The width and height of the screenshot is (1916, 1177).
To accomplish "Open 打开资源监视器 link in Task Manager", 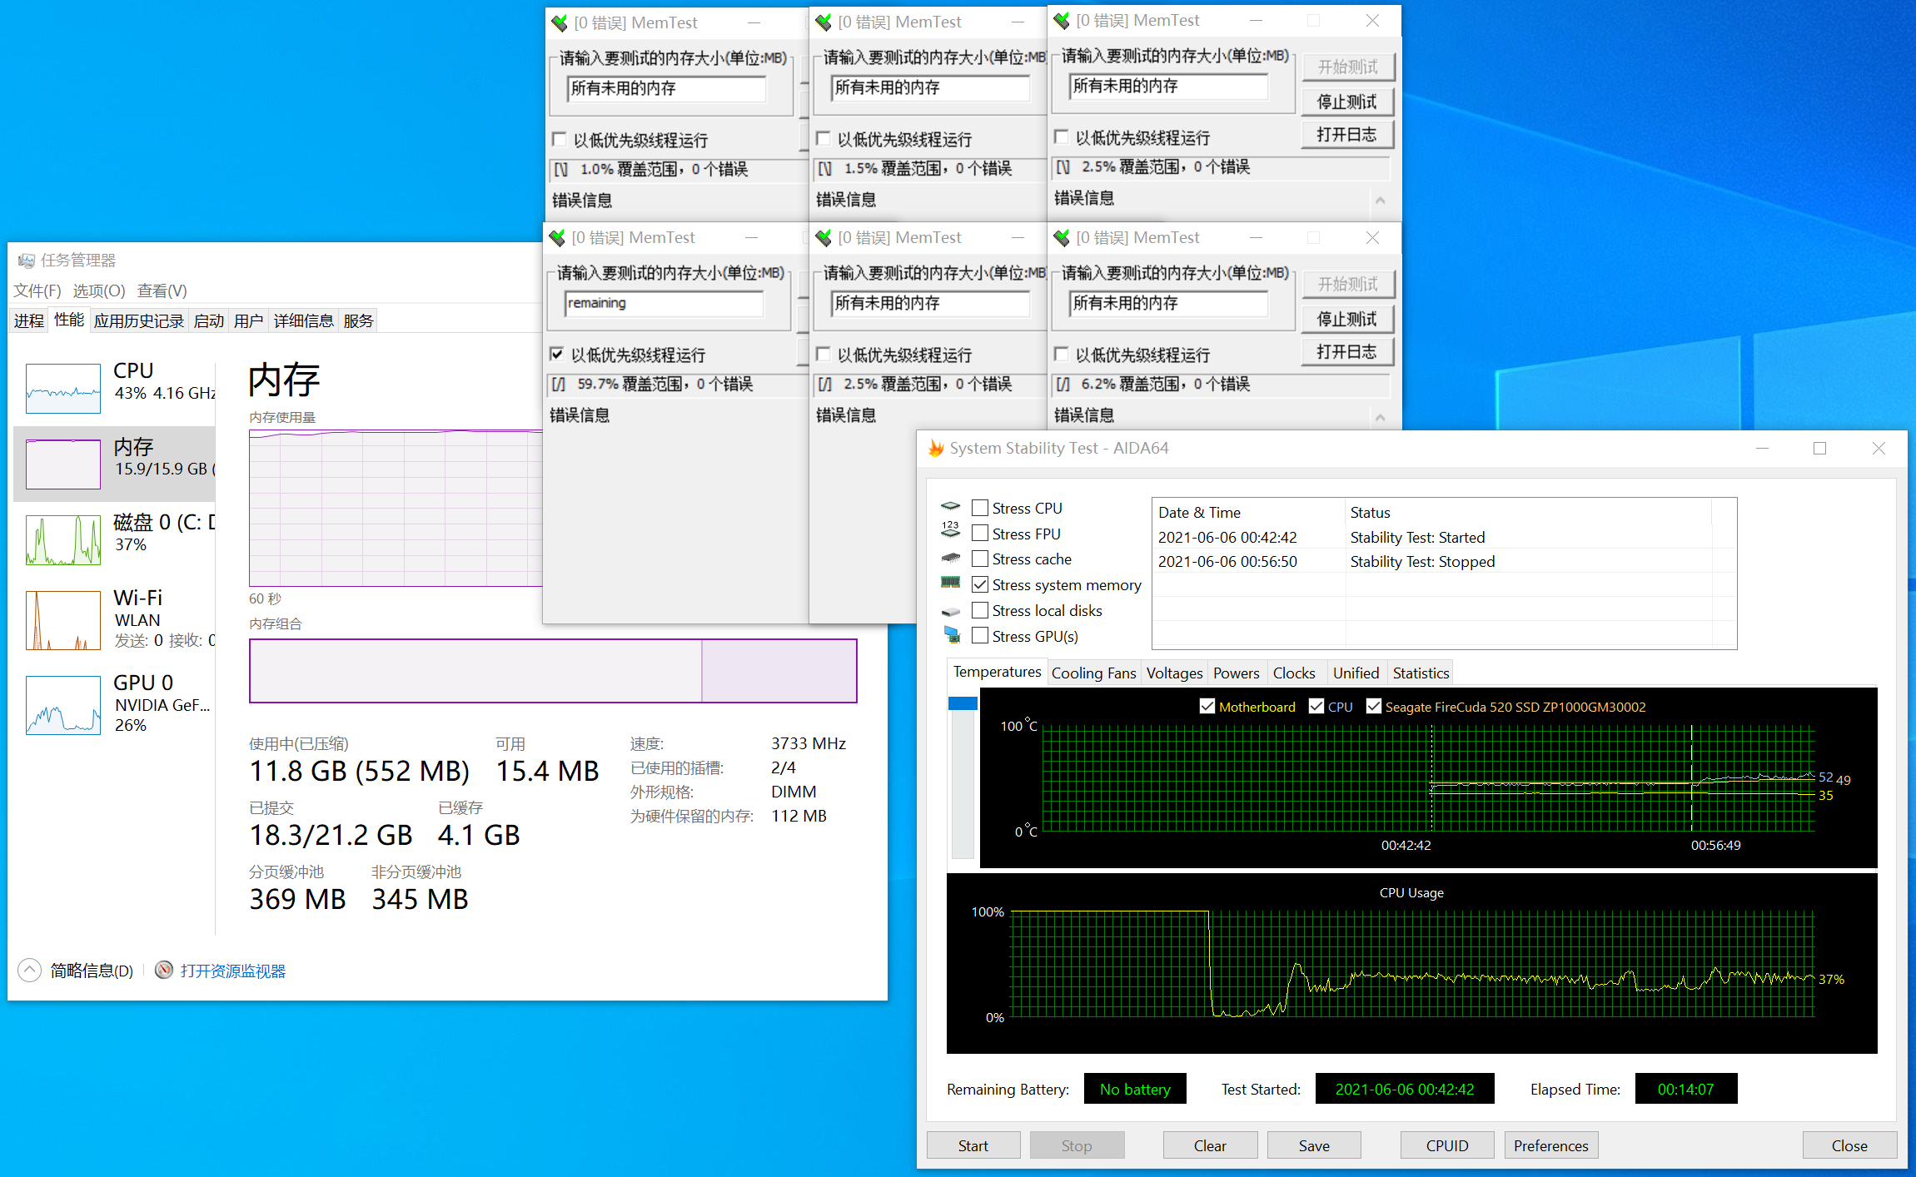I will 232,971.
